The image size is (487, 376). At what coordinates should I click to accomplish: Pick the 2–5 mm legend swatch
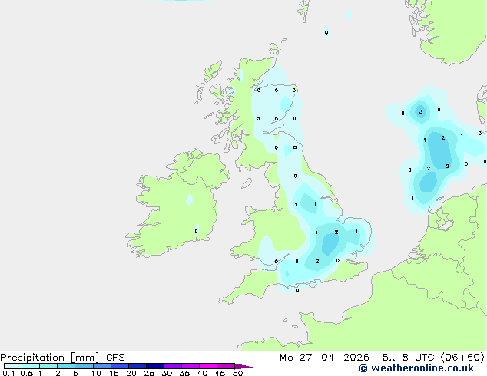66,366
